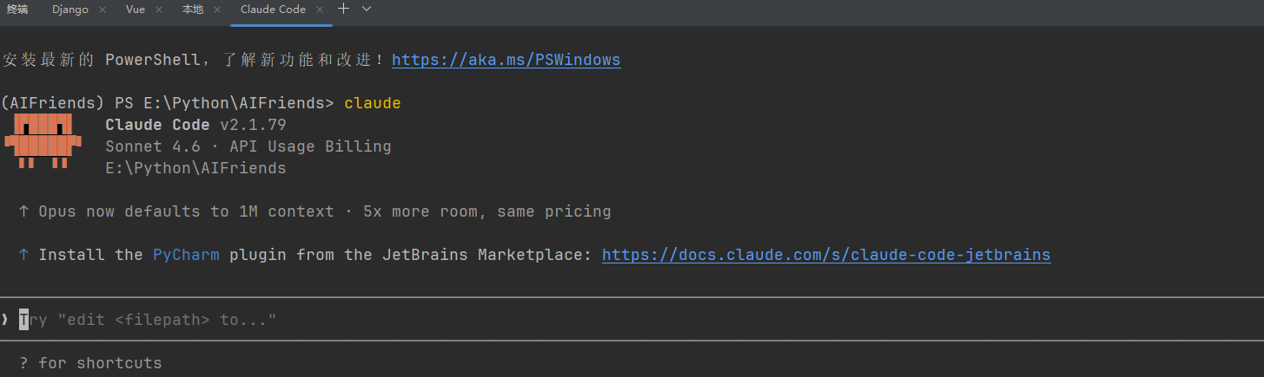Click 'Sonnet 4.6 · API Usage Billing' text

248,146
